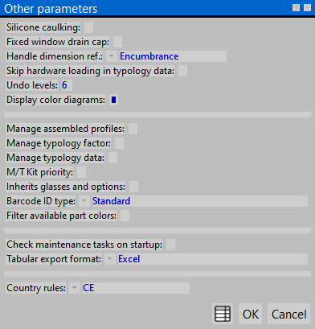Toggle the Silicone caulking checkbox
The height and width of the screenshot is (329, 315).
pos(88,27)
